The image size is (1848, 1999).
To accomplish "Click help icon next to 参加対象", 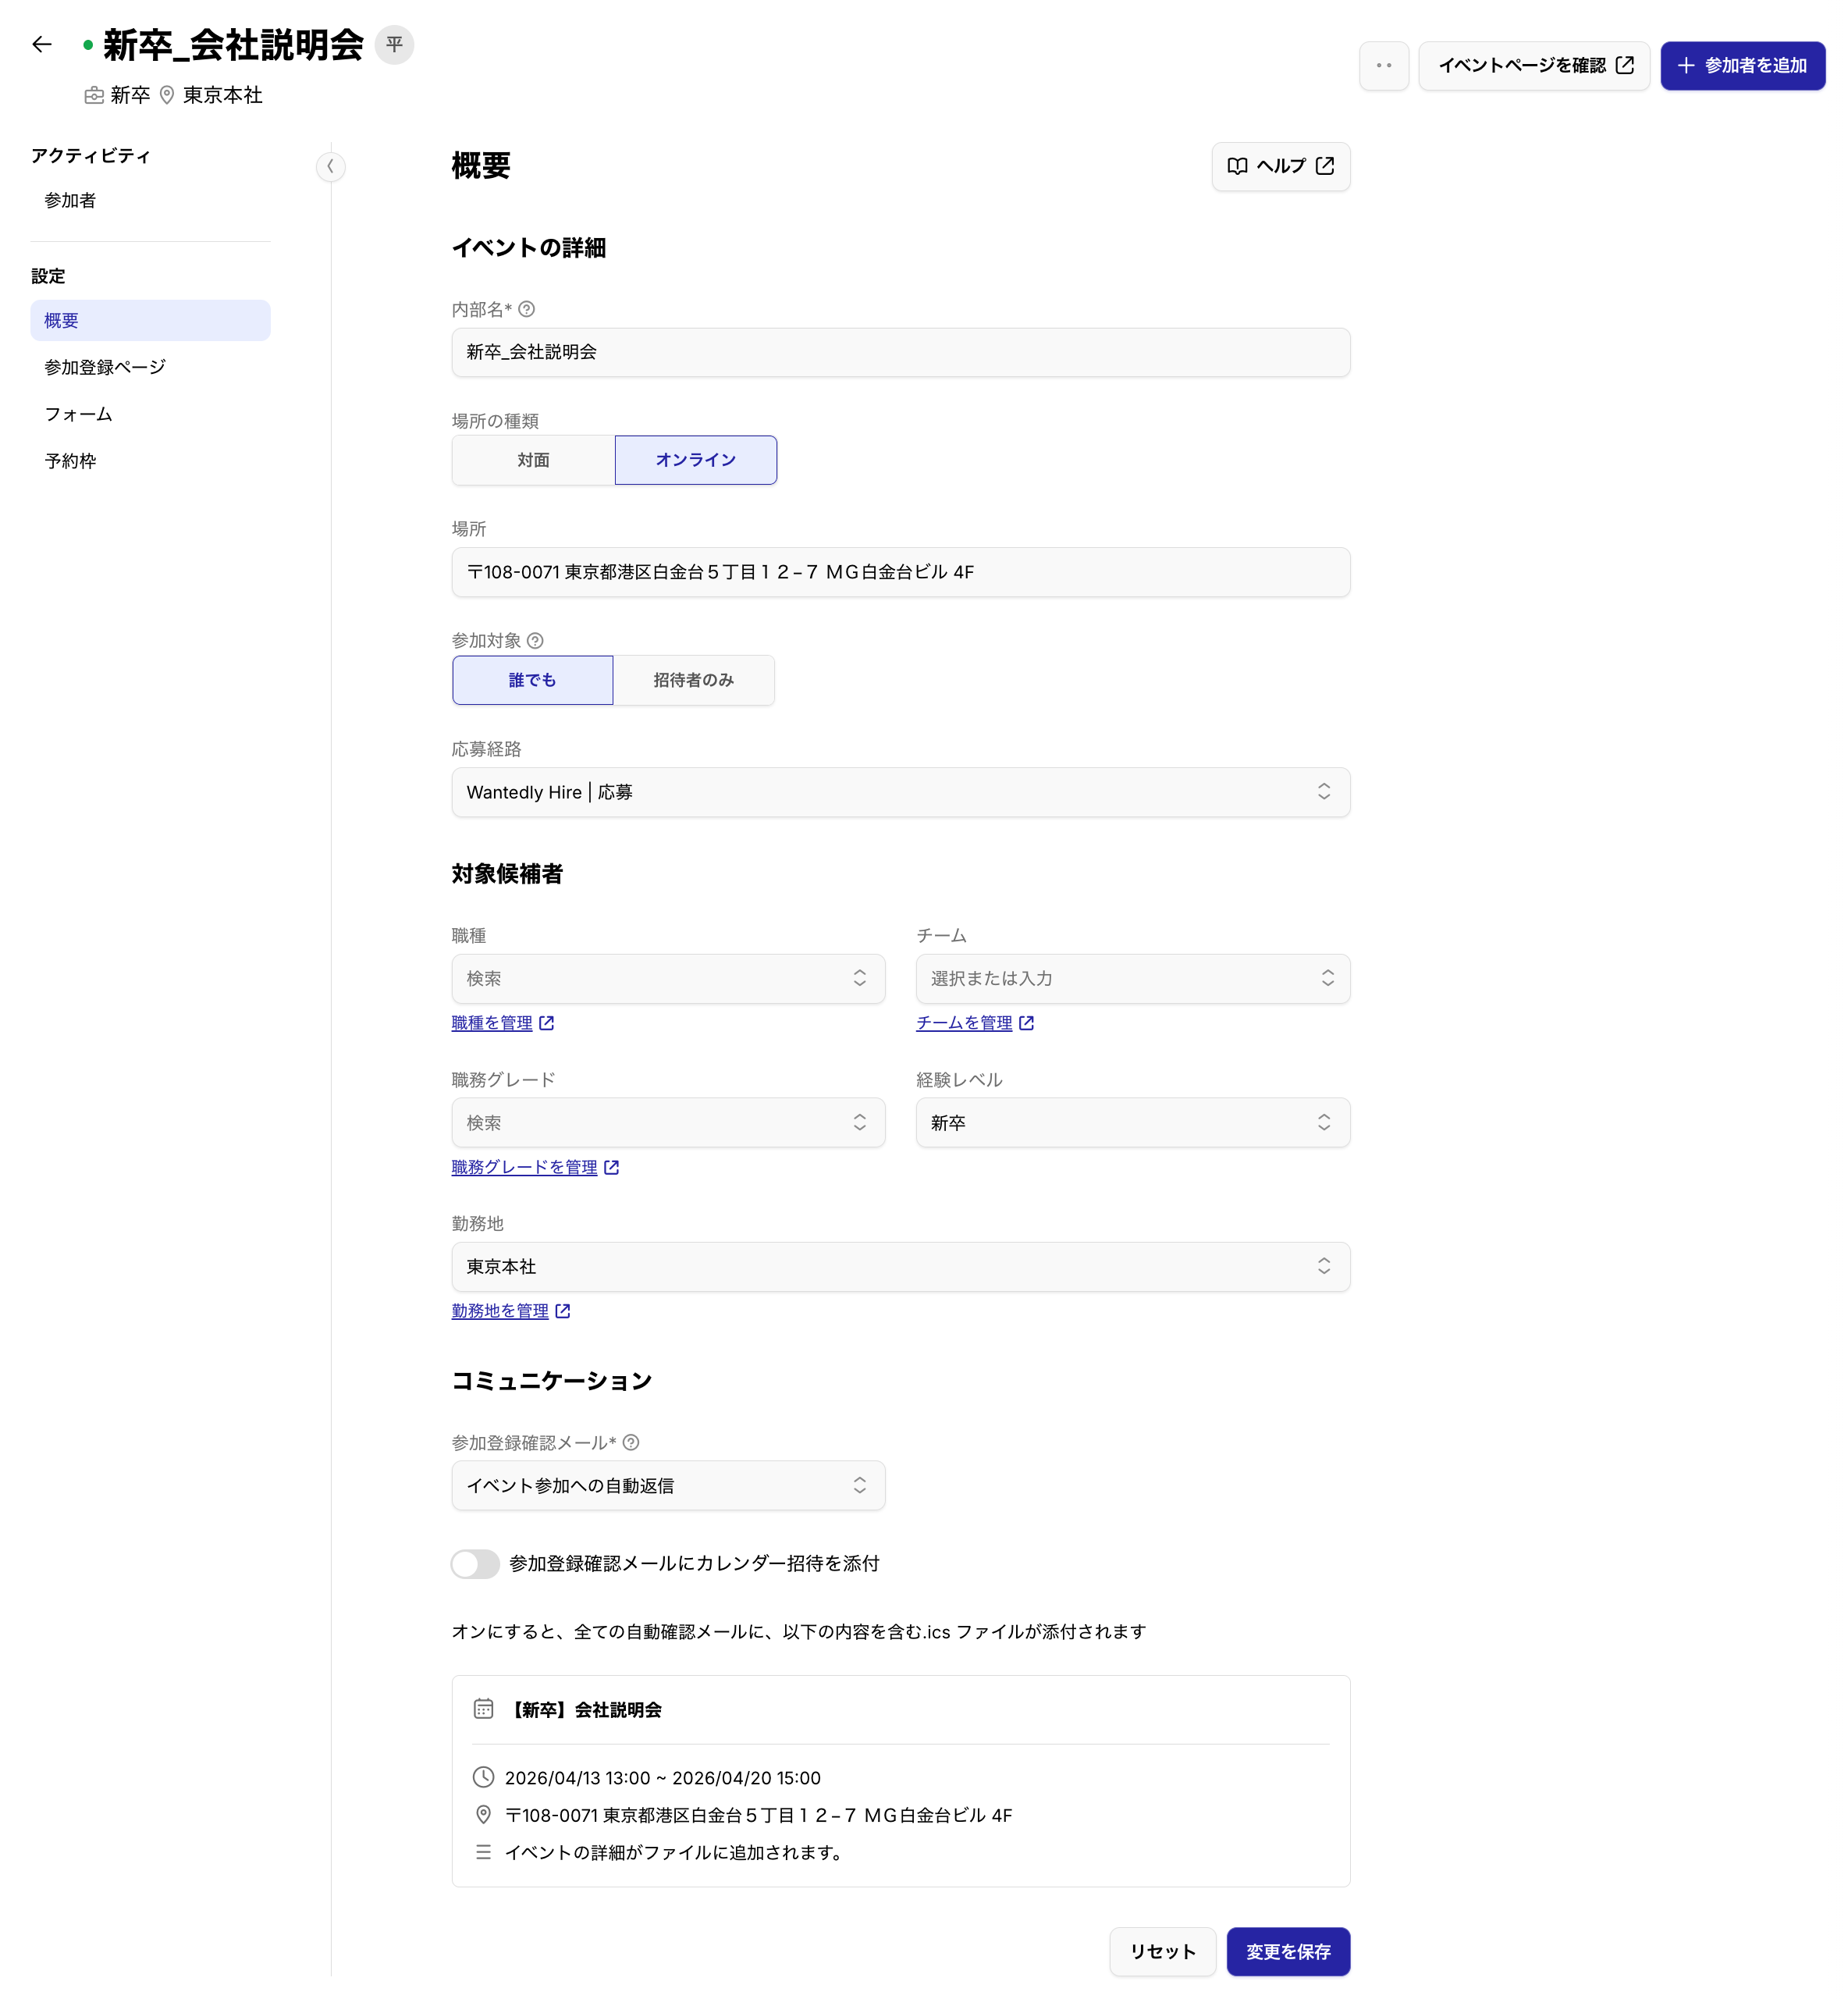I will (535, 641).
